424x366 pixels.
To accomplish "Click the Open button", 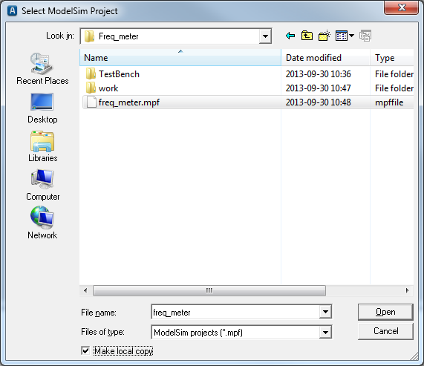I will click(385, 312).
